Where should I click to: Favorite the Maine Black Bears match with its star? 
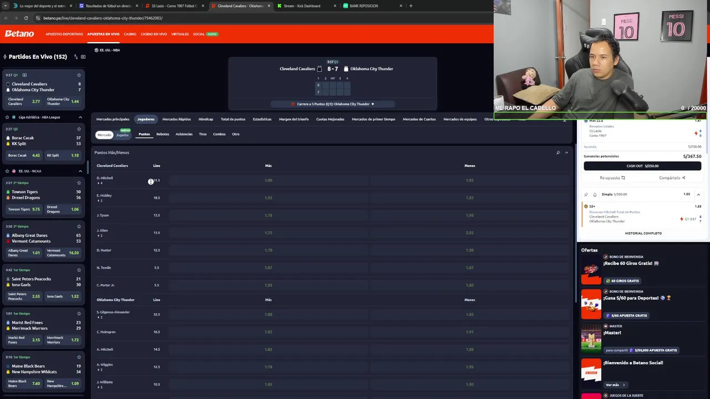click(79, 357)
